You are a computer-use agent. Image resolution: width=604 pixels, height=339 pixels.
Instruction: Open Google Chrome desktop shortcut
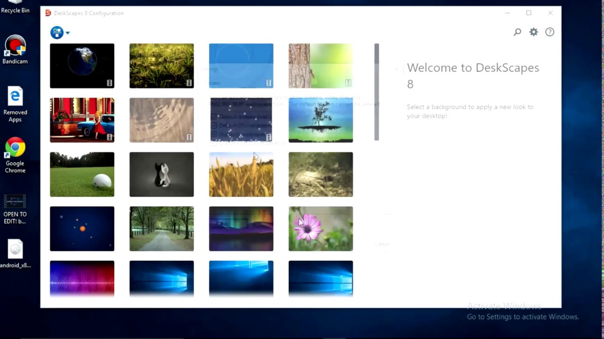(x=15, y=155)
